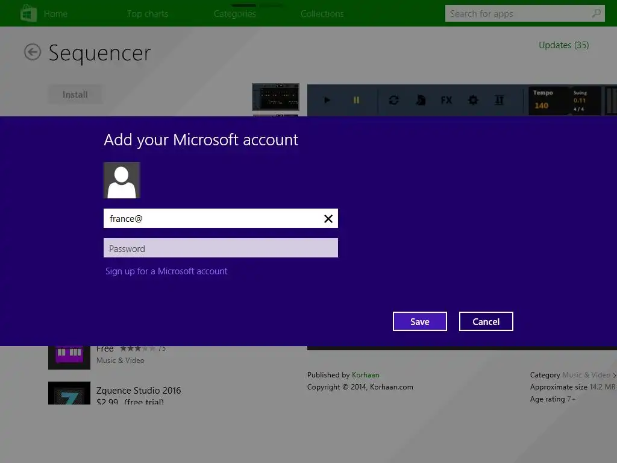Go back using the circular arrow icon
617x463 pixels.
[33, 52]
